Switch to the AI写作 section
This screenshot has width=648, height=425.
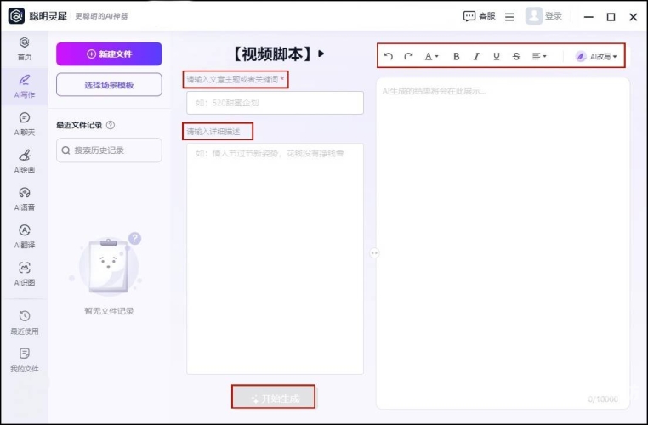pos(25,87)
